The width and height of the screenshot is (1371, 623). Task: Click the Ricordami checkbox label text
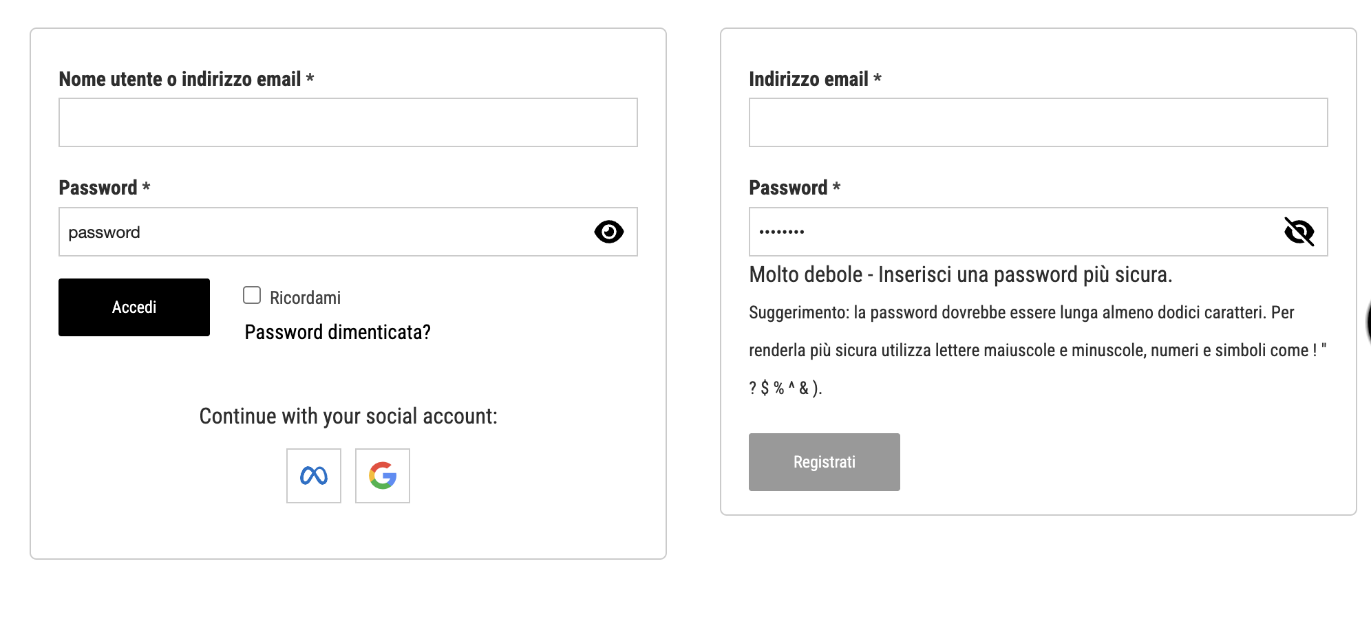tap(305, 298)
